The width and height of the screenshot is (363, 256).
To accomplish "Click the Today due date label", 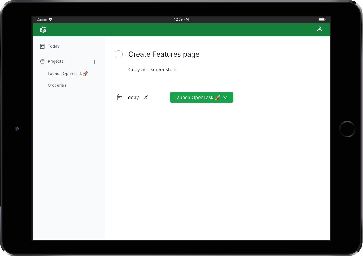I will coord(132,97).
